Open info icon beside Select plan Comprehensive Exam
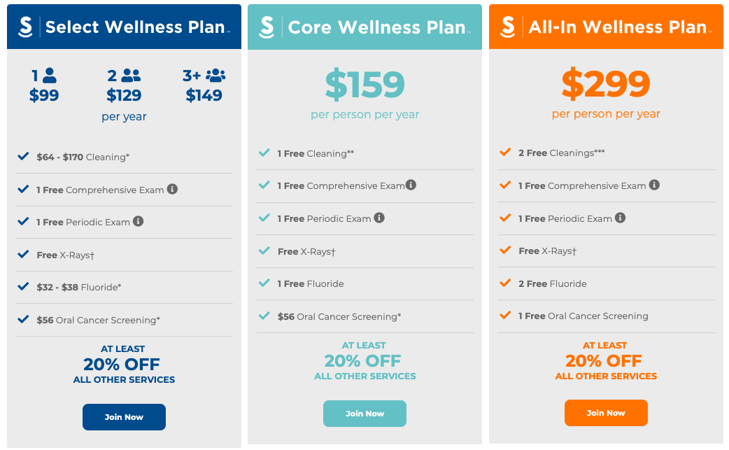Viewport: 729px width, 450px height. tap(173, 189)
